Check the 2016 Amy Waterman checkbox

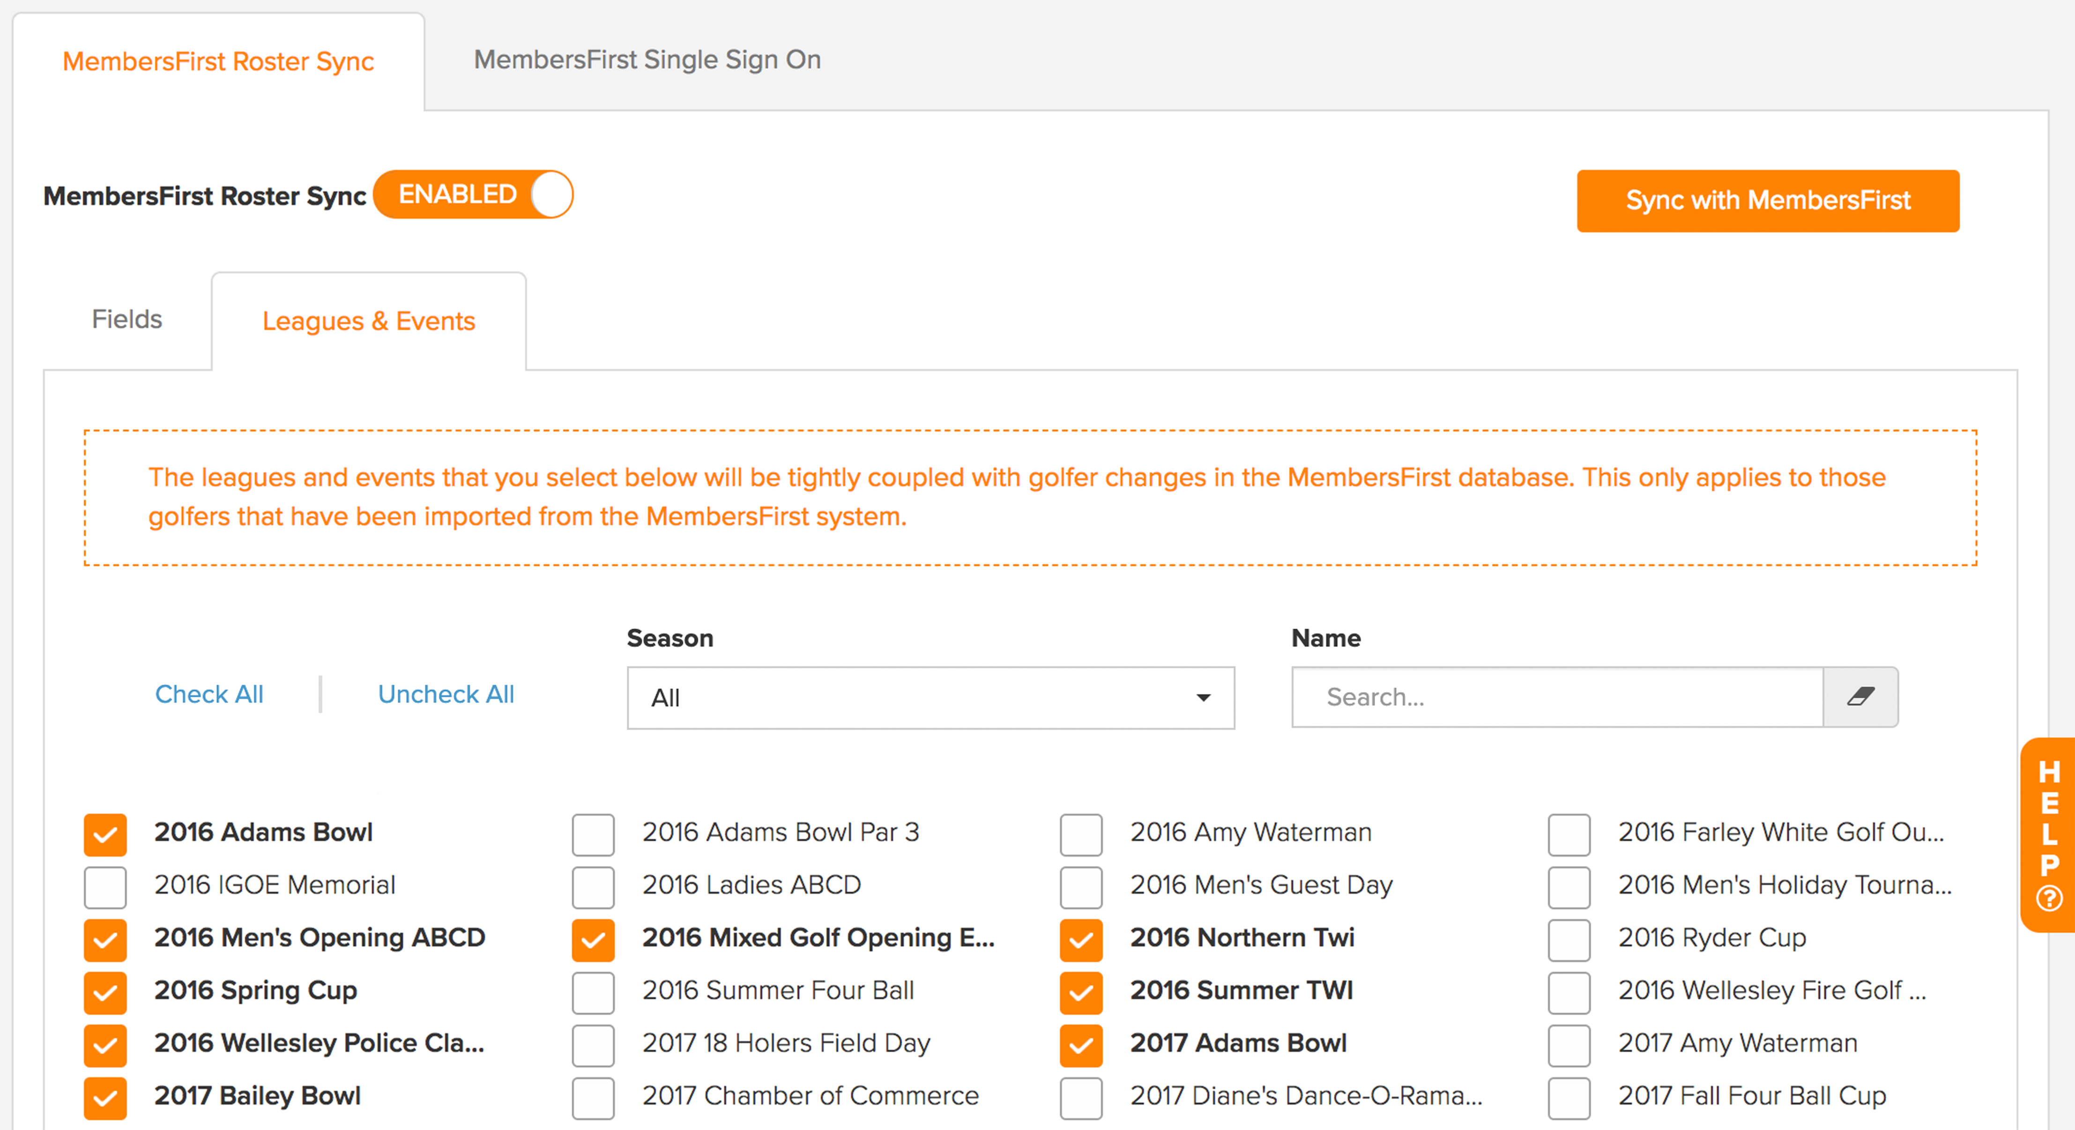1081,834
